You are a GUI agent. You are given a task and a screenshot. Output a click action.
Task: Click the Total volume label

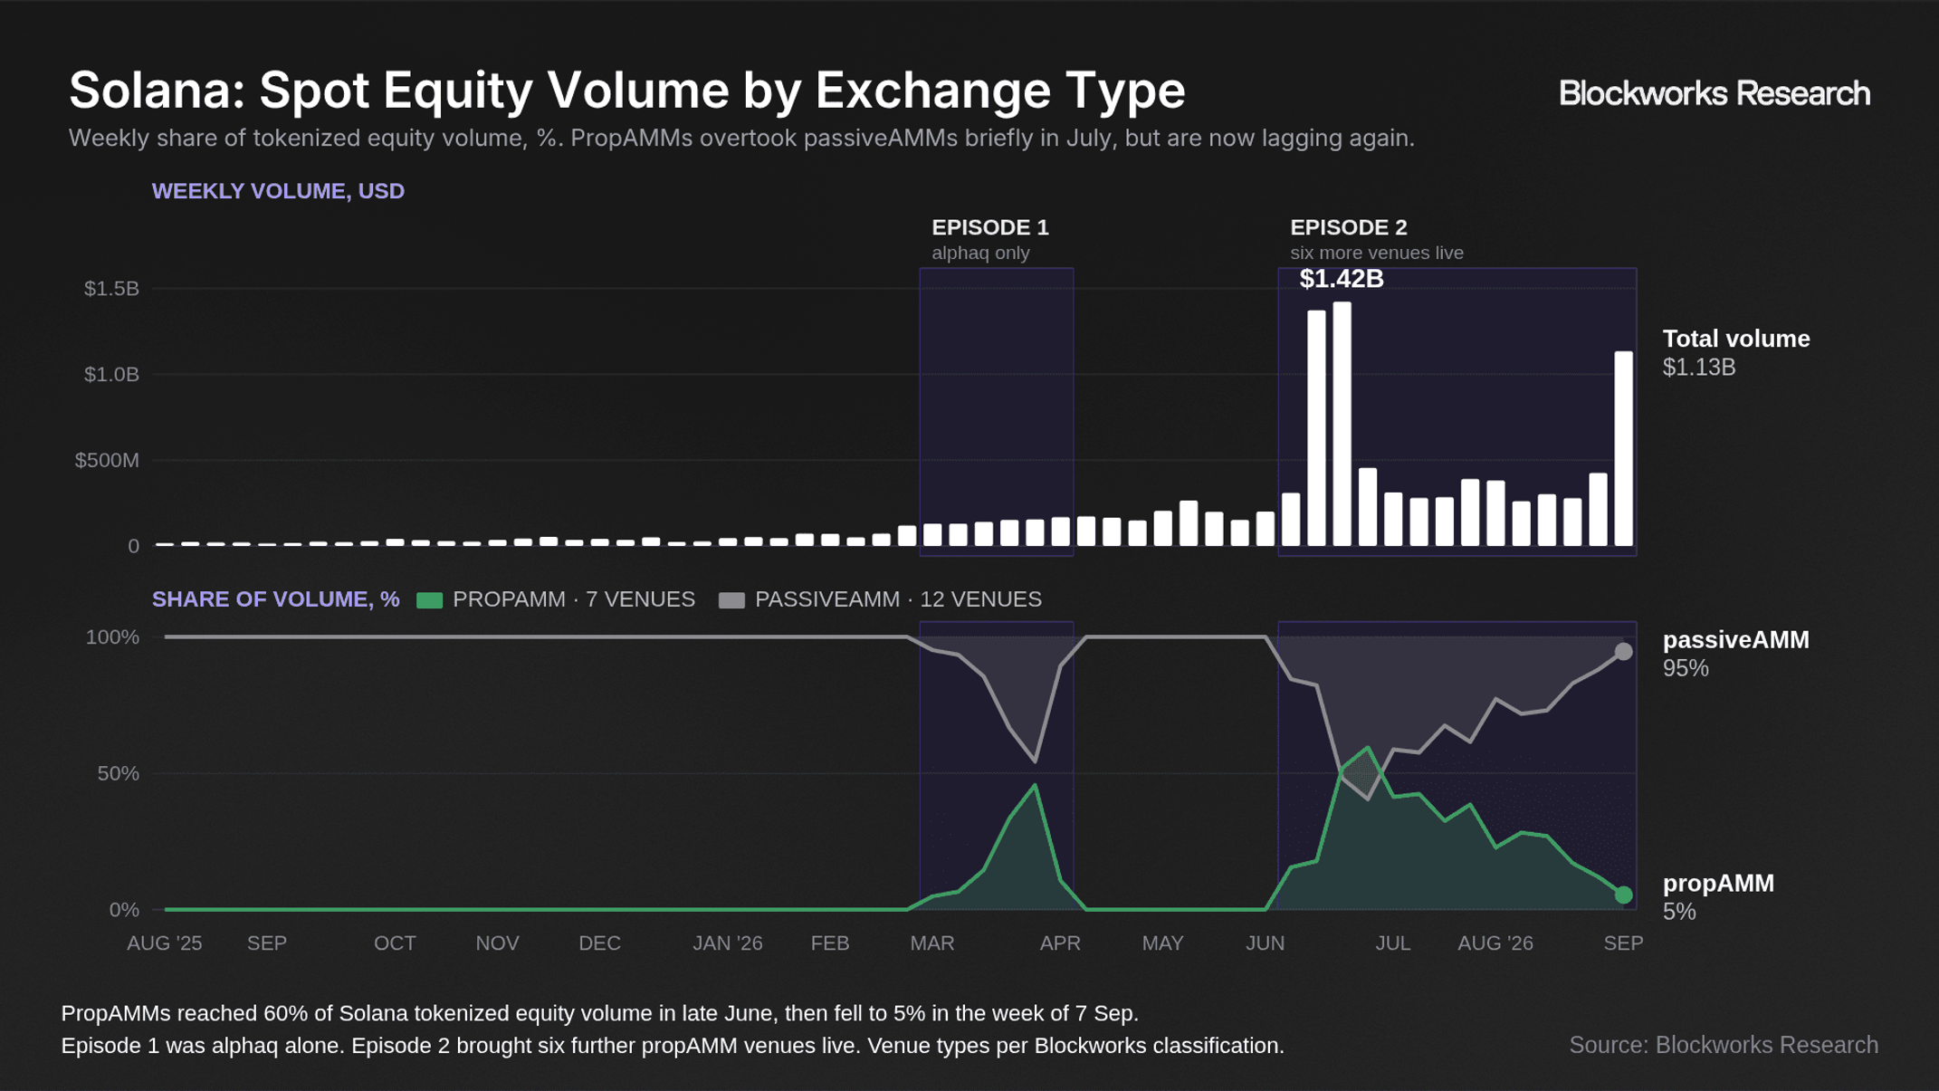tap(1736, 339)
